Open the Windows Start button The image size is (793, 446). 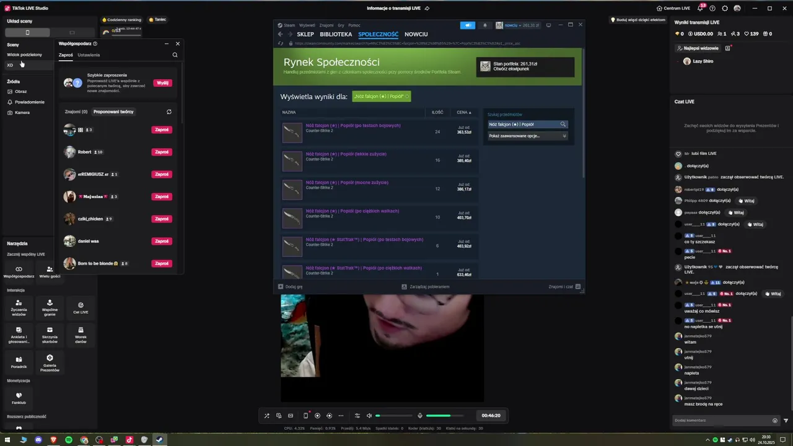9,440
